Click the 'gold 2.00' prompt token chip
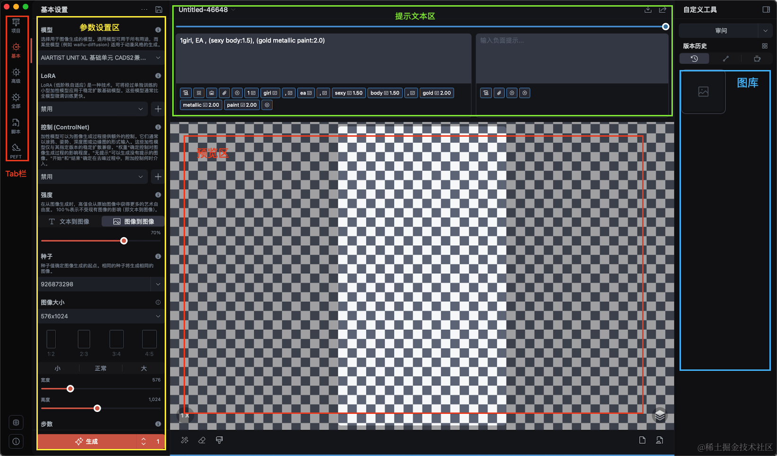 [437, 93]
